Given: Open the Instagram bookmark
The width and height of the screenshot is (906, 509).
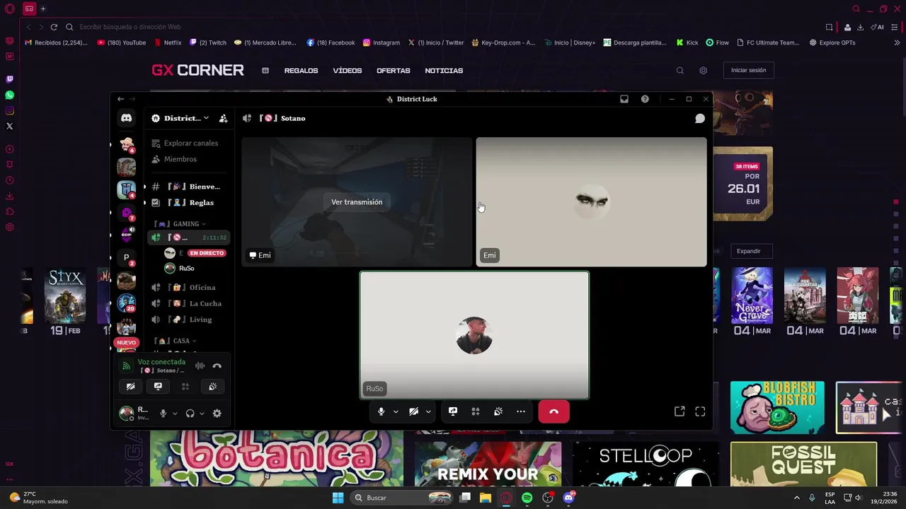Looking at the screenshot, I should click(382, 42).
